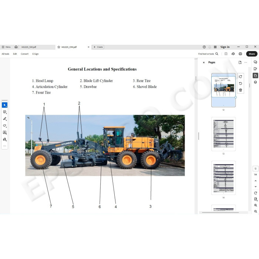Save the file with disk icon

pos(226,54)
